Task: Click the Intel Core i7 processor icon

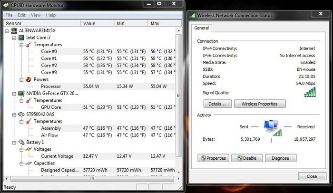Action: click(21, 38)
